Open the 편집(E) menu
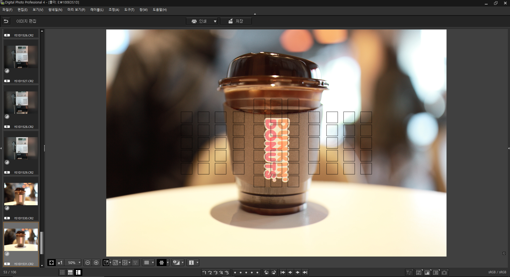 [23, 10]
